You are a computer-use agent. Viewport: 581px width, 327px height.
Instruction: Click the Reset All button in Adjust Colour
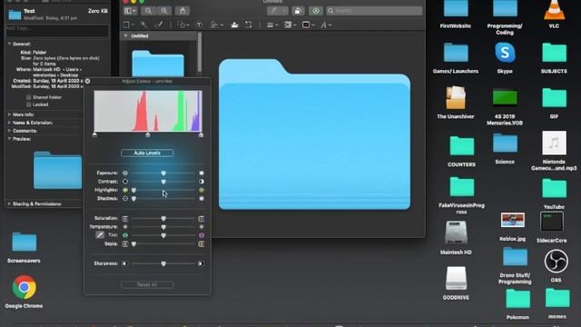pyautogui.click(x=147, y=284)
